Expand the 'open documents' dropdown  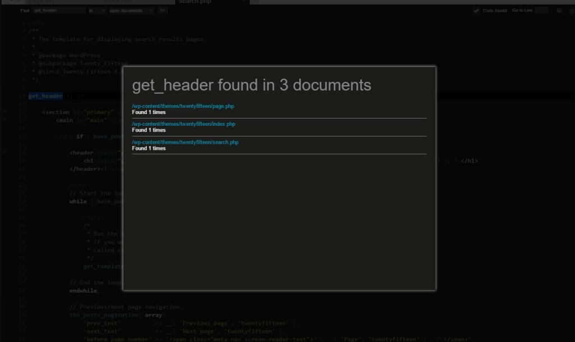[x=131, y=11]
